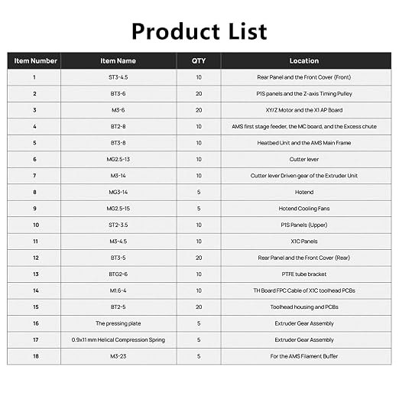
Task: Click the Helical Compression Spring cell
Action: (x=118, y=340)
